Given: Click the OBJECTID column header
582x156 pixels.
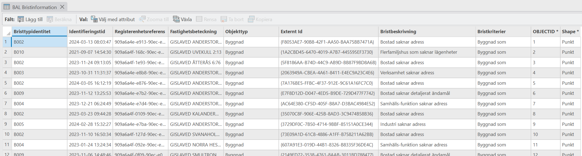Looking at the screenshot, I should [x=544, y=32].
